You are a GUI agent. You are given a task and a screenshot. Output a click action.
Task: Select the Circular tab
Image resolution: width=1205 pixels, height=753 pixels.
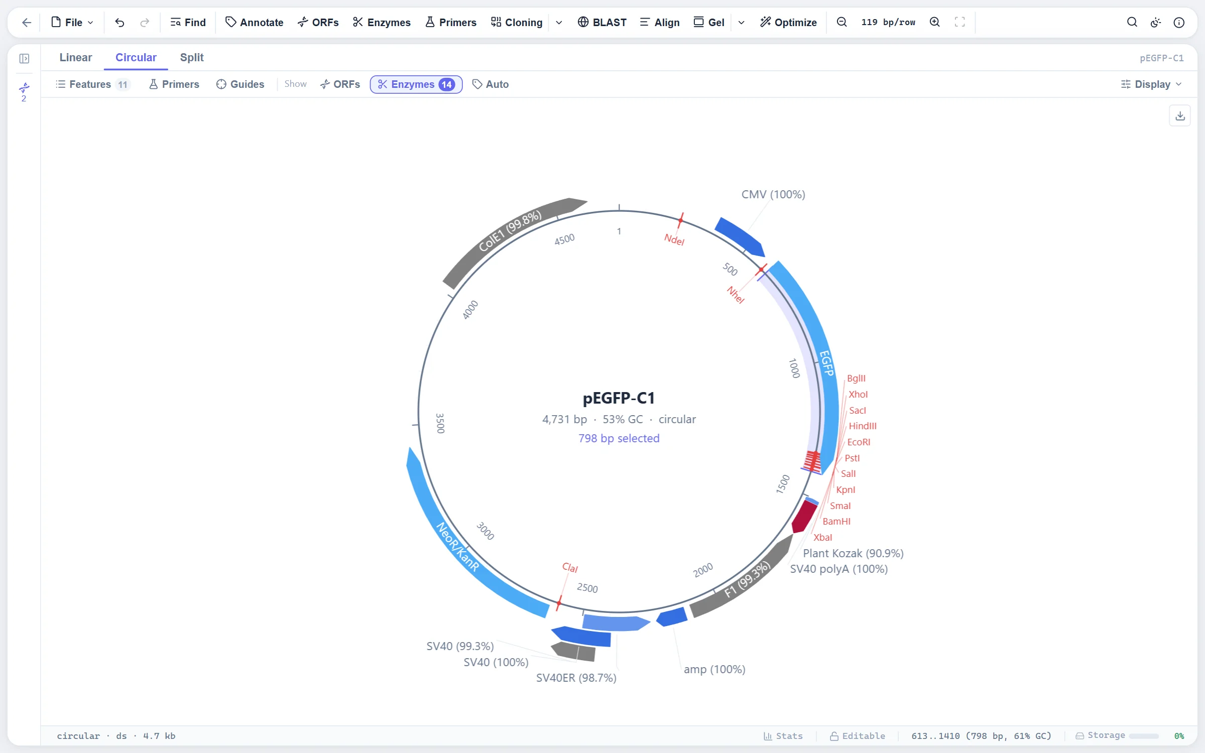(136, 57)
